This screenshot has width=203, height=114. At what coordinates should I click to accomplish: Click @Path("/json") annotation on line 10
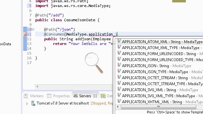(x=59, y=29)
